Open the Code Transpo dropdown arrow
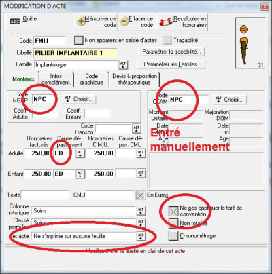Screen dimensions: 272x274 [137, 129]
